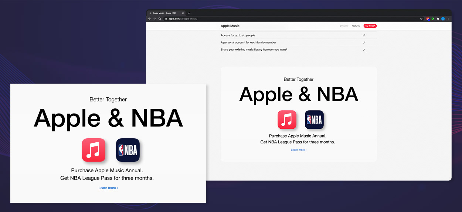The image size is (462, 212).
Task: Click the Apple Music page title
Action: [230, 26]
